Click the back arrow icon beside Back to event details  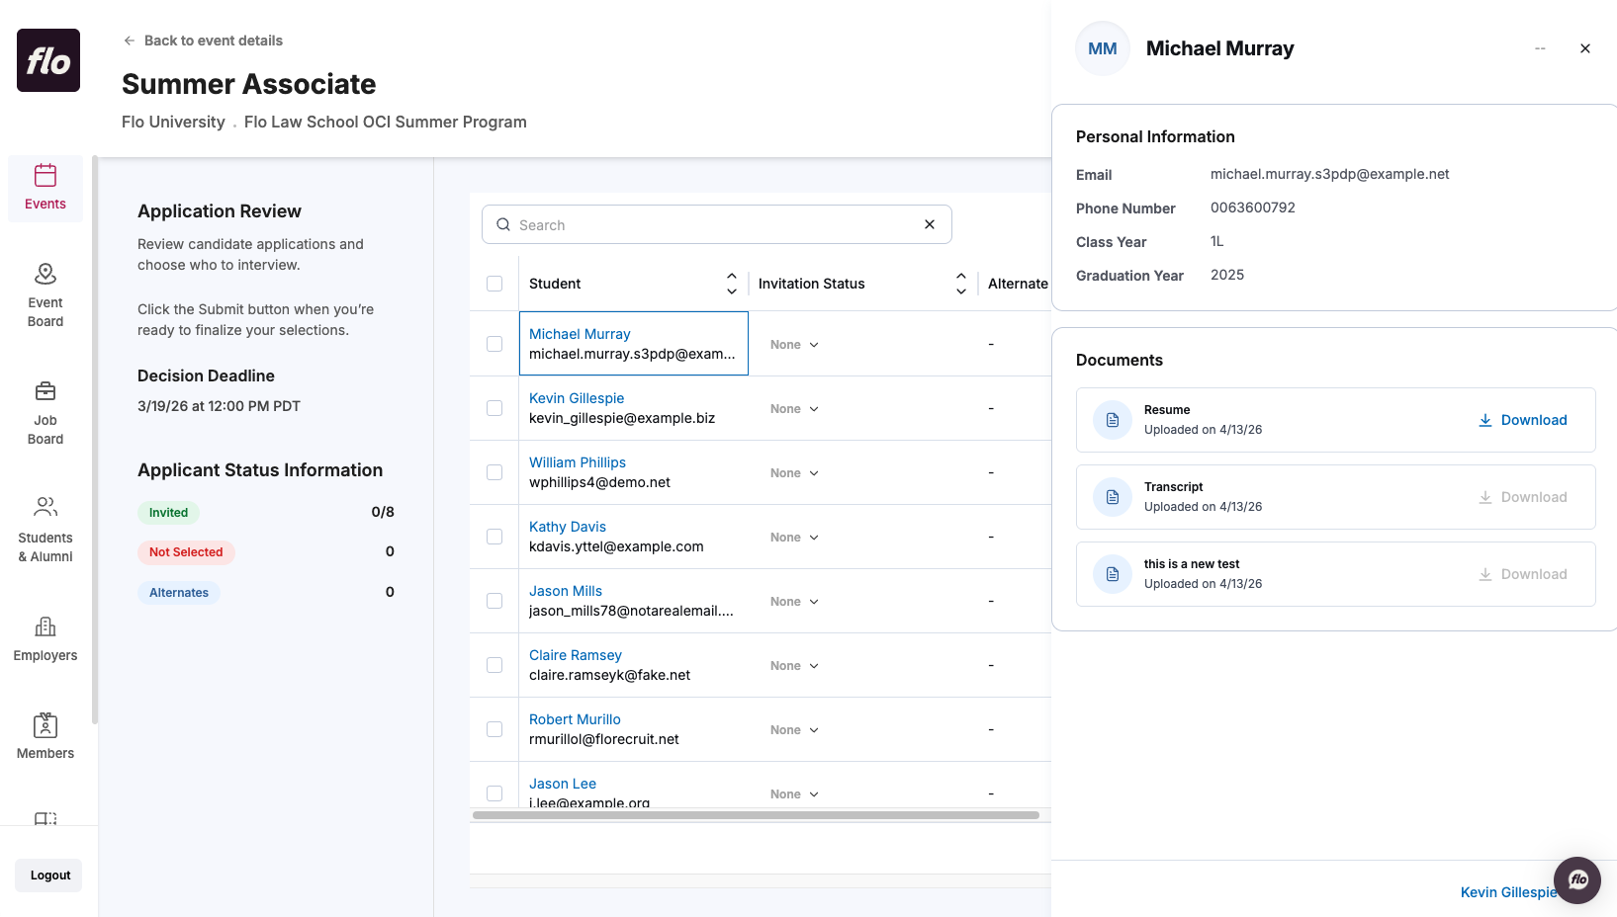(129, 41)
